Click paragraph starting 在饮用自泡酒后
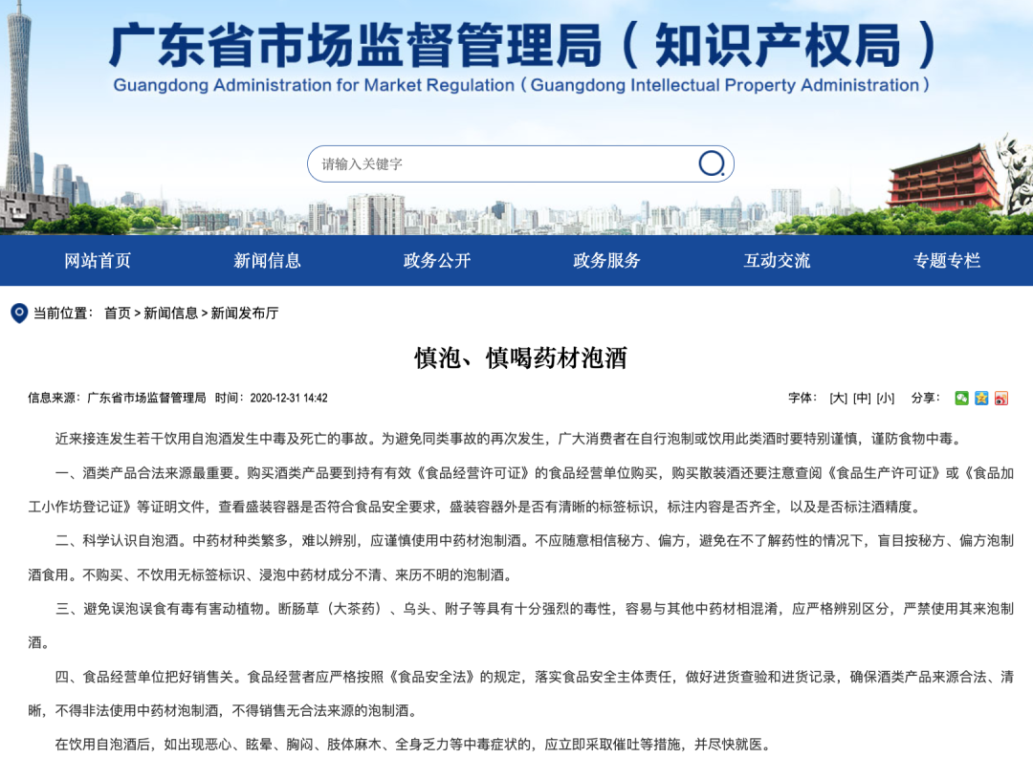Image resolution: width=1033 pixels, height=758 pixels. tap(412, 745)
